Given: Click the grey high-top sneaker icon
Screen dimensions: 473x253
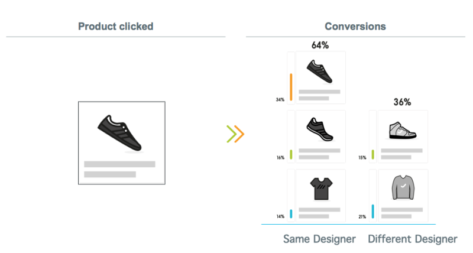Looking at the screenshot, I should click(402, 130).
